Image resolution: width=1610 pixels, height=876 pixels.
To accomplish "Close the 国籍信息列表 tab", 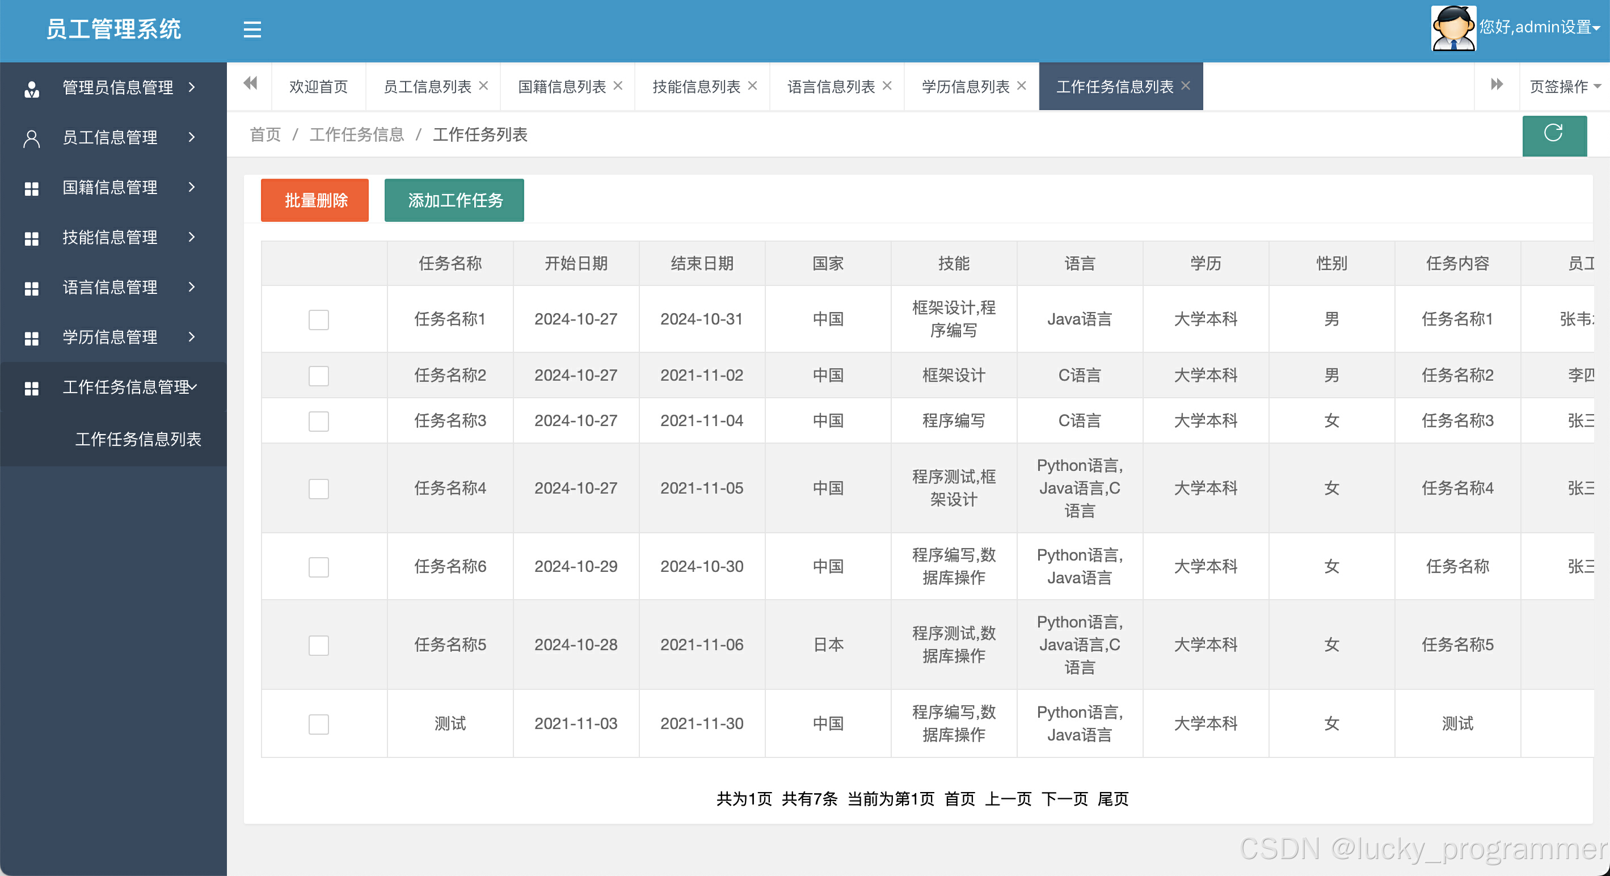I will point(618,86).
